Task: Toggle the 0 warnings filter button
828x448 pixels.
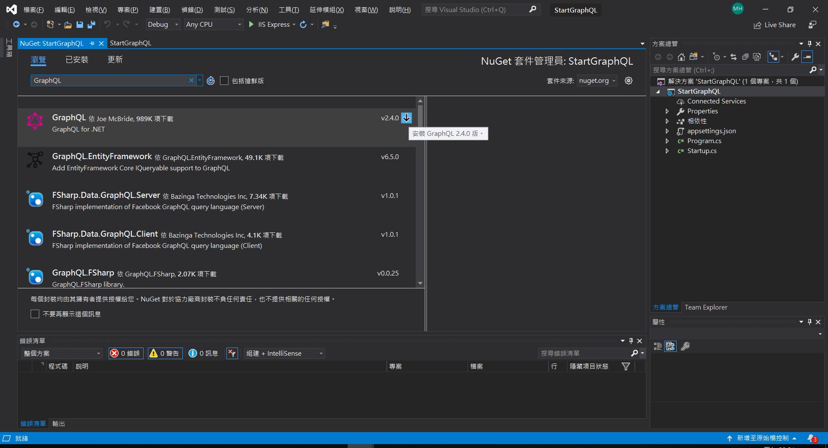Action: click(x=165, y=354)
